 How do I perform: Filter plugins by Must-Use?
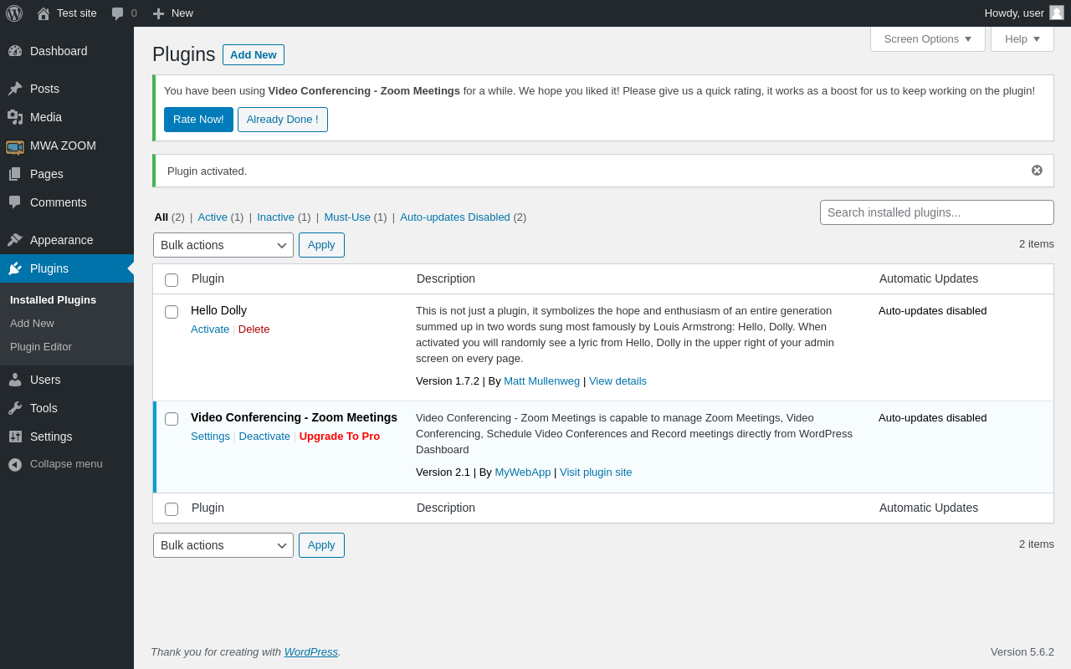click(x=347, y=217)
